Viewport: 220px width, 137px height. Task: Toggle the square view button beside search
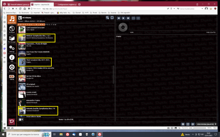pyautogui.click(x=112, y=18)
